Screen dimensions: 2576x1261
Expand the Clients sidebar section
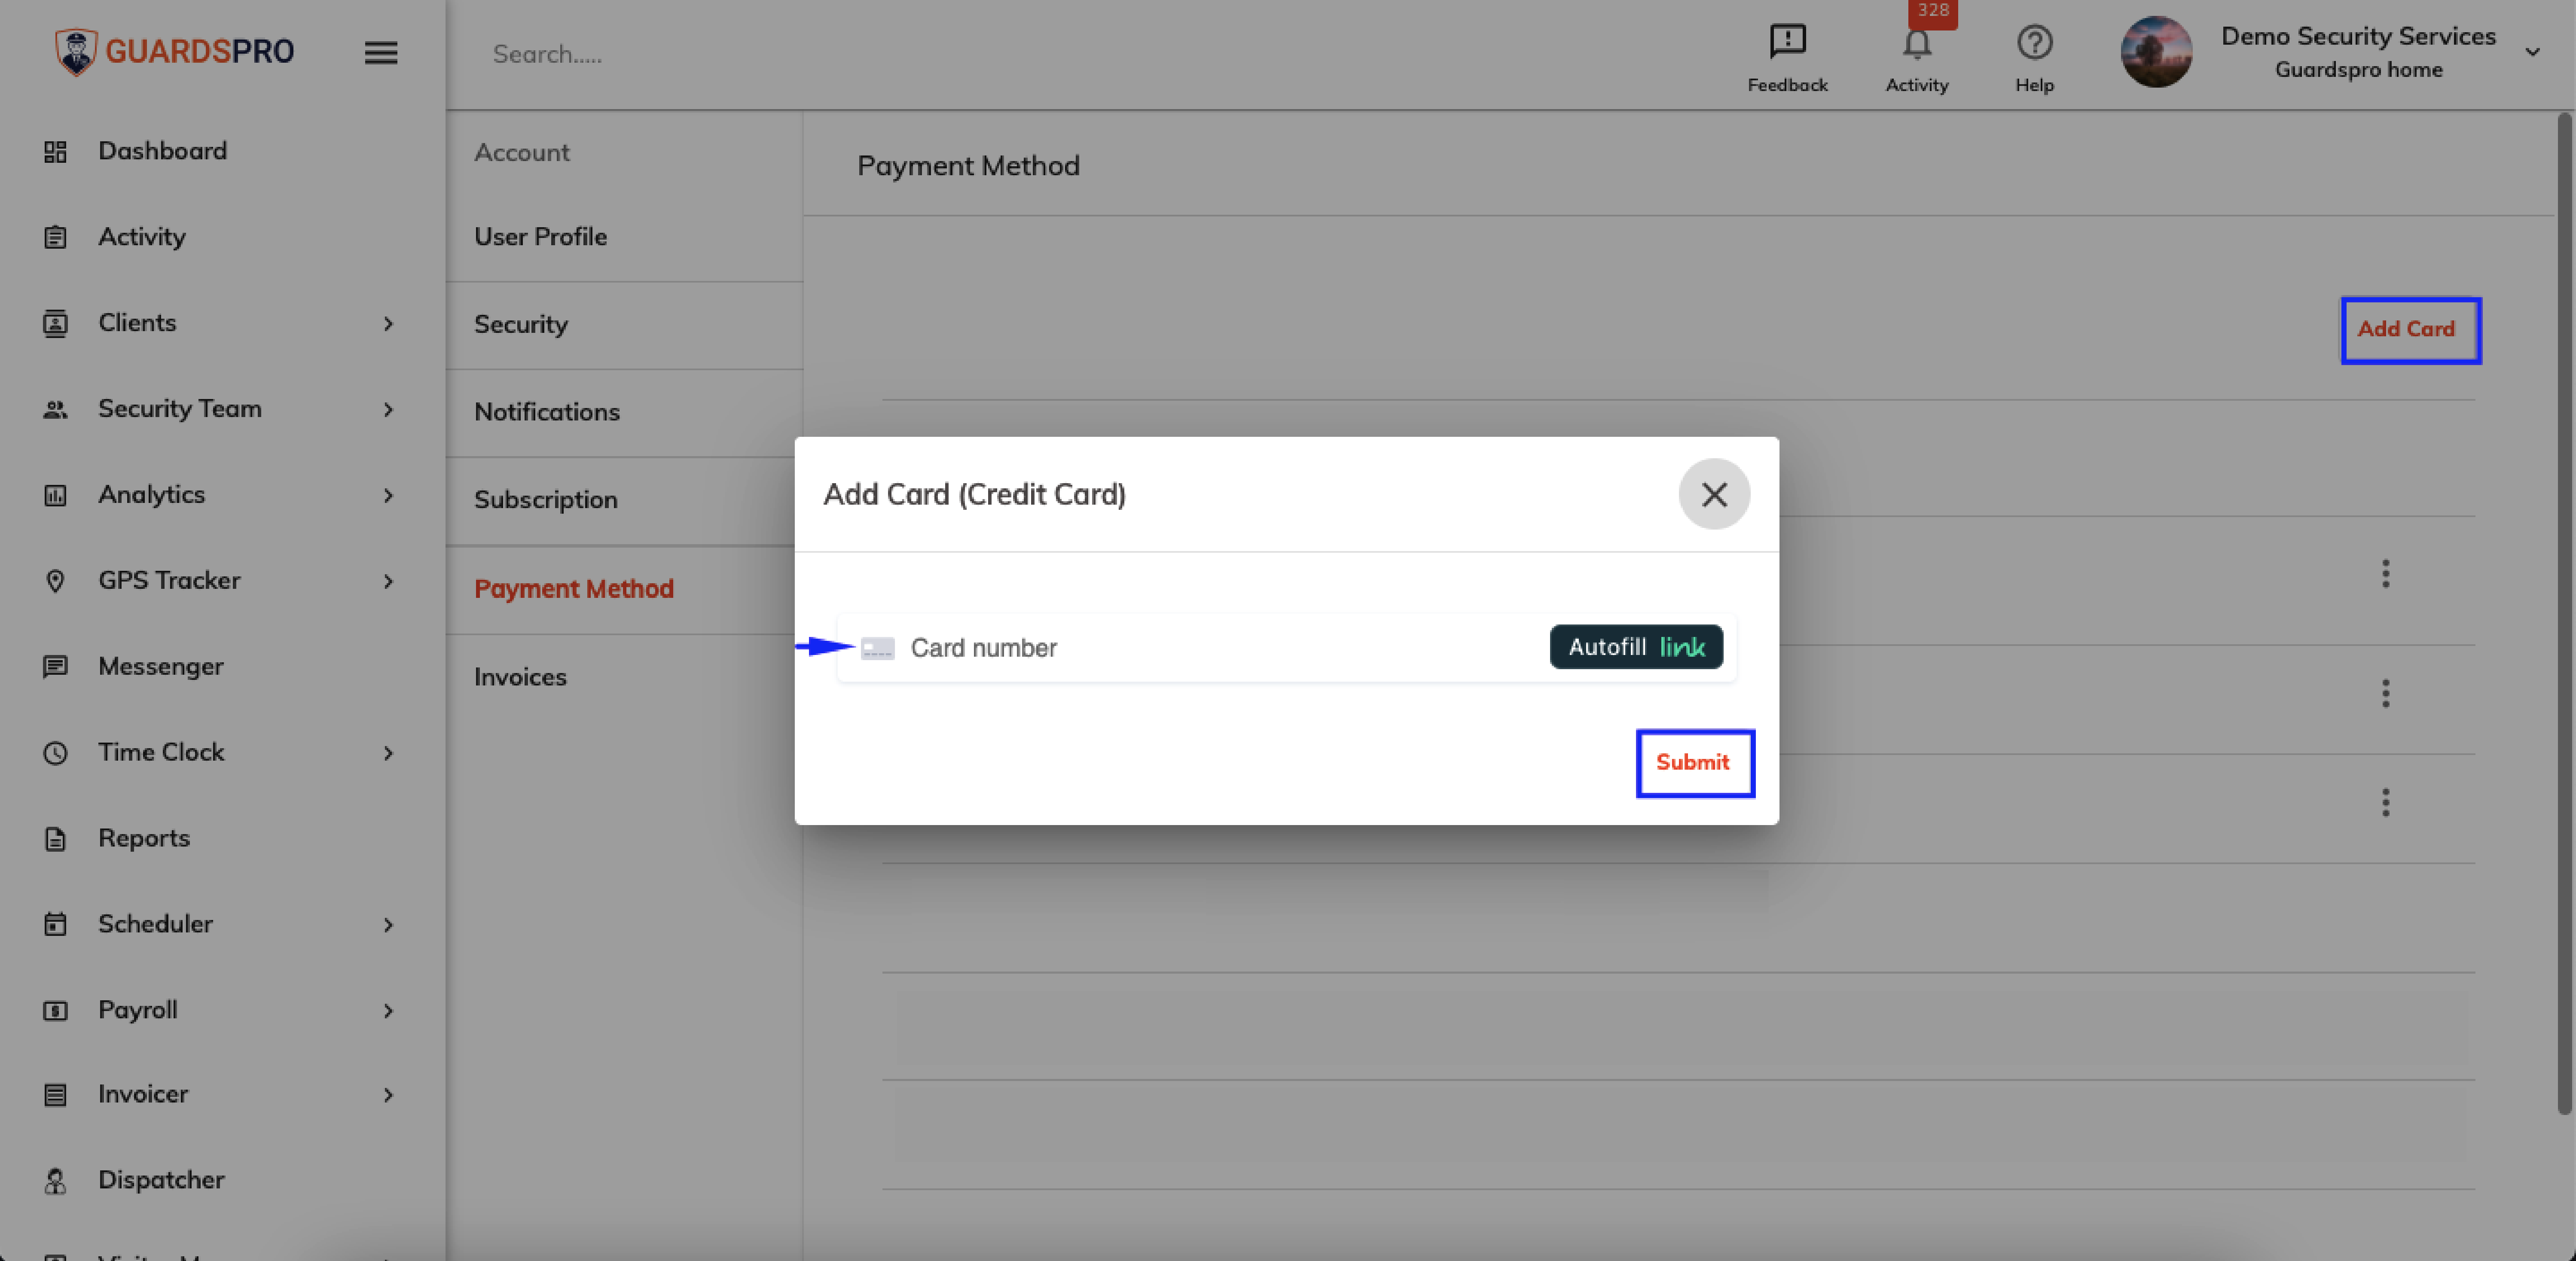[x=137, y=322]
